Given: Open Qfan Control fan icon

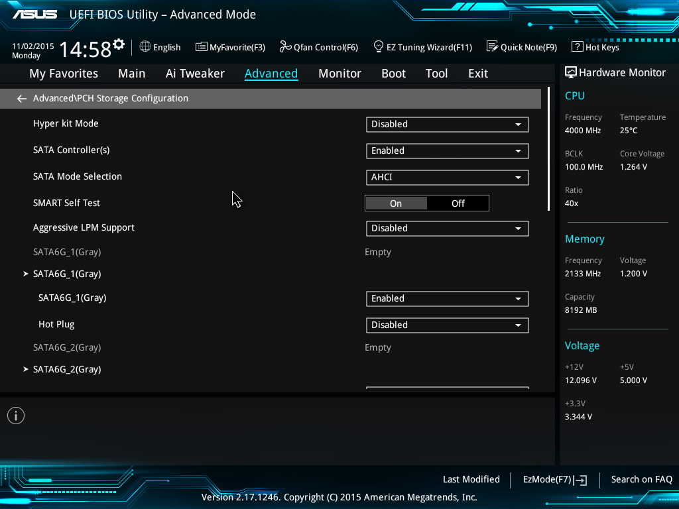Looking at the screenshot, I should pyautogui.click(x=285, y=46).
